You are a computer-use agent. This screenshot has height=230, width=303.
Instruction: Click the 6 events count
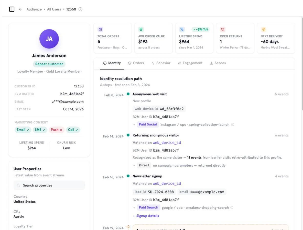click(x=282, y=135)
